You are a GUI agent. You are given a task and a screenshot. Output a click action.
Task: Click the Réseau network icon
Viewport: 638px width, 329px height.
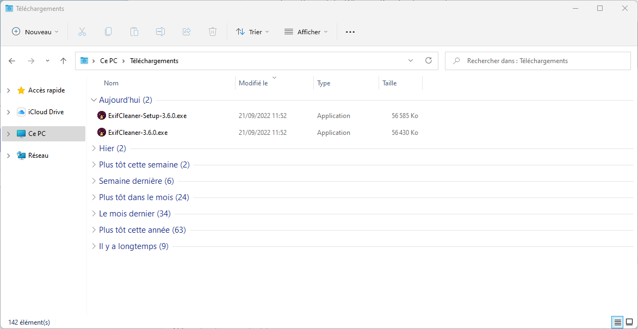pos(21,156)
